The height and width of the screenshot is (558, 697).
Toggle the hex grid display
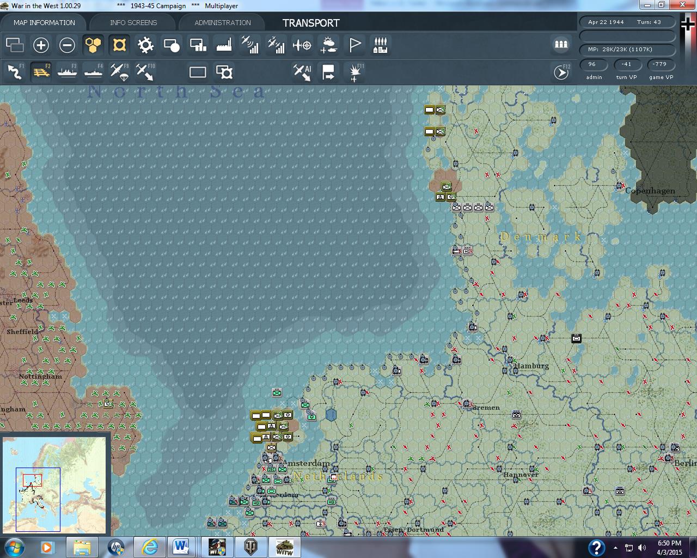coord(93,45)
